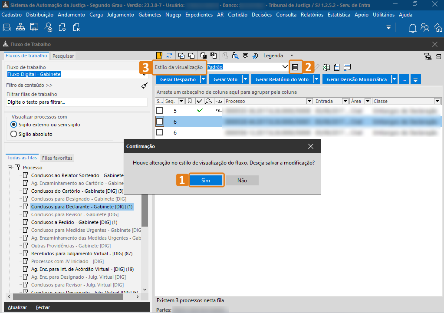Select 'Sigilo externo ou sem sigilo' option
This screenshot has height=313, width=444.
click(13, 125)
